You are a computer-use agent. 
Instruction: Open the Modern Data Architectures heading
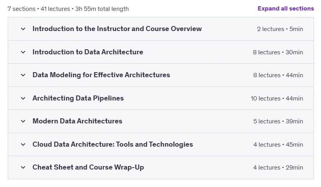77,121
